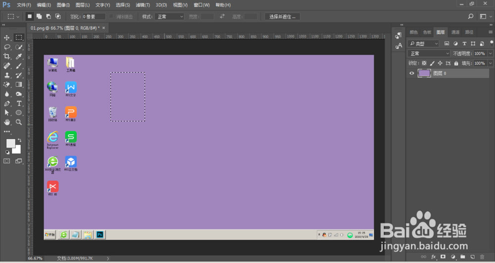Screen dimensions: 495x263
Task: Select the History Brush tool
Action: click(x=19, y=75)
